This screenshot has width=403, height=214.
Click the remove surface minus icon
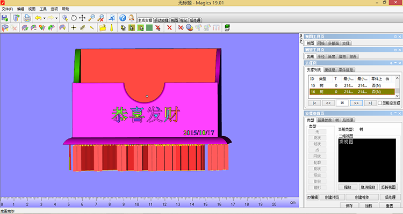(33, 27)
